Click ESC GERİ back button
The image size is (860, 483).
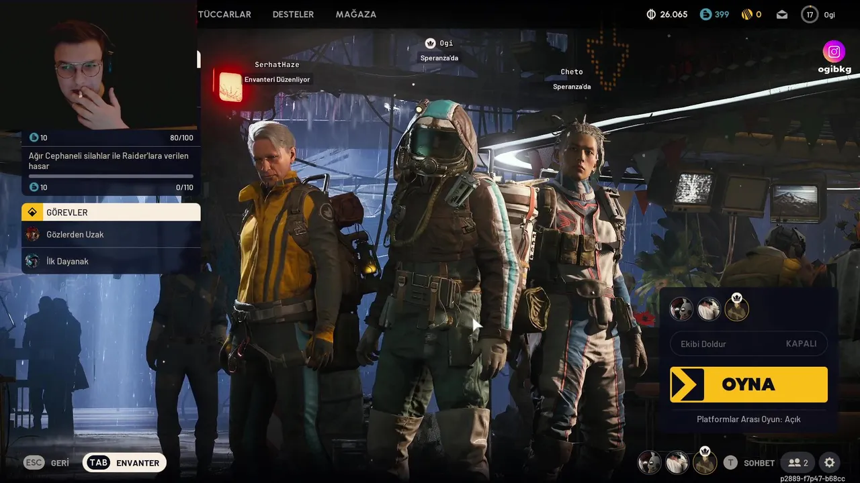46,463
